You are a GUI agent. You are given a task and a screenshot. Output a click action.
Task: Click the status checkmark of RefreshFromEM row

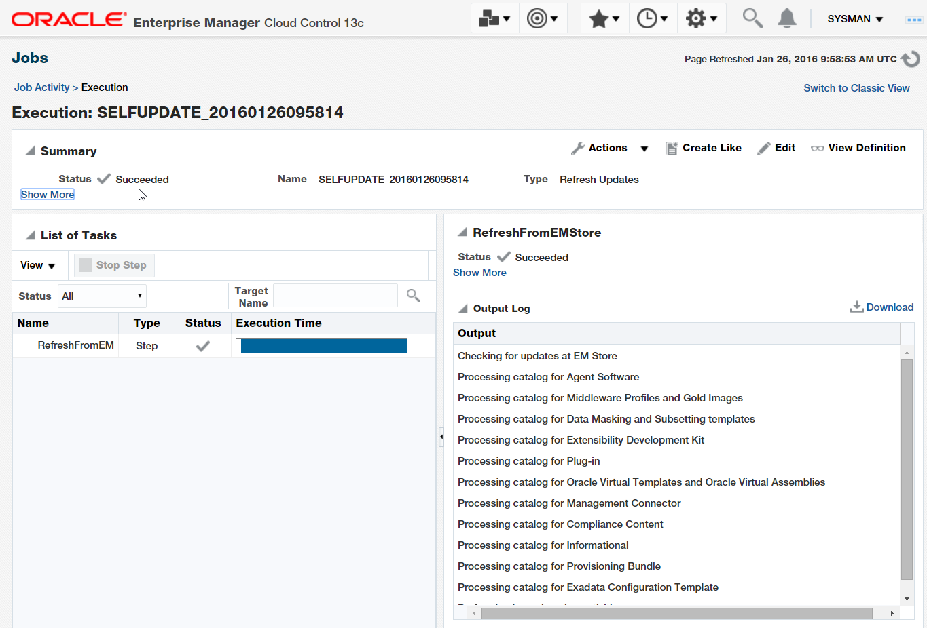tap(202, 346)
